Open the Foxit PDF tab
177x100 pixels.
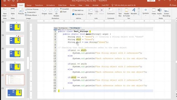(x=105, y=5)
